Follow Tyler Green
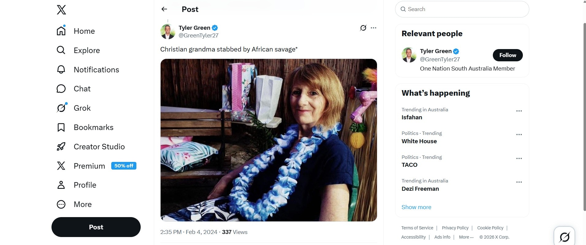Viewport: 586px width, 245px height. point(508,55)
